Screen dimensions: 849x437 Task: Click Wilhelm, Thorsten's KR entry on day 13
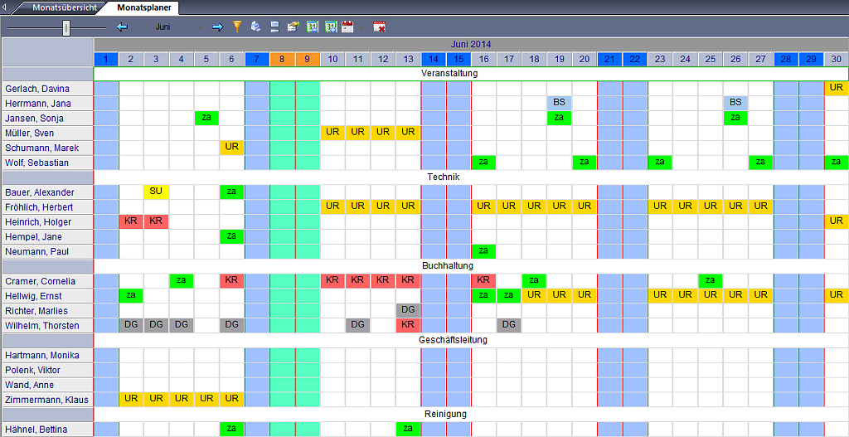point(408,325)
